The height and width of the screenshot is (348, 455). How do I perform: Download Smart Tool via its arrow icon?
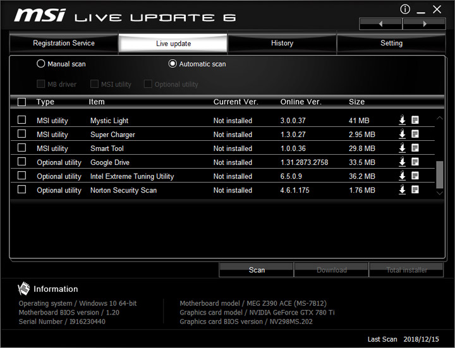(x=402, y=148)
